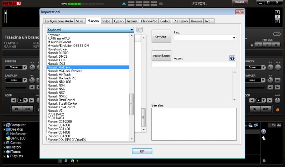Click loop left arrow on left deck
285x167 pixels.
[14, 100]
